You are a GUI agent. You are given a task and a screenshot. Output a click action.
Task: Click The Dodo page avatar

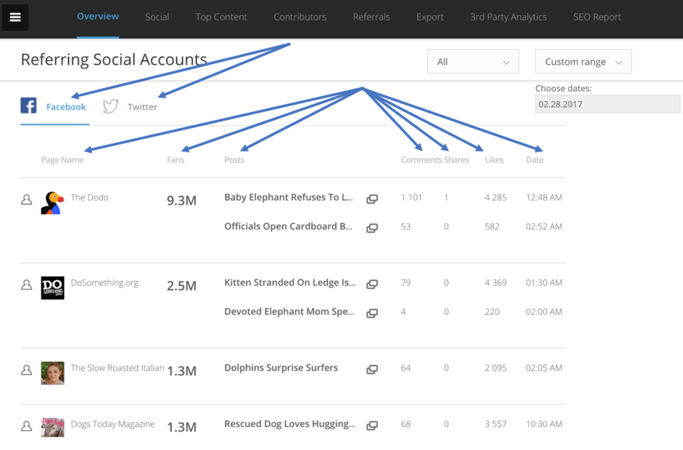[x=52, y=202]
